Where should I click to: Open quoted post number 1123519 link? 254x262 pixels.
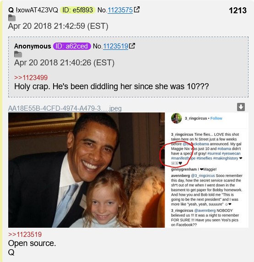click(115, 46)
